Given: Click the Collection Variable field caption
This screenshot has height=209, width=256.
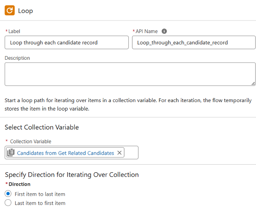Looking at the screenshot, I should coord(31,142).
